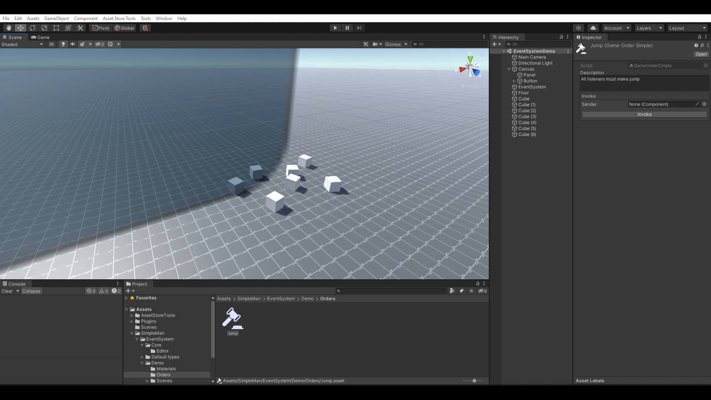The image size is (711, 400).
Task: Toggle Collapse in Console
Action: pyautogui.click(x=31, y=291)
